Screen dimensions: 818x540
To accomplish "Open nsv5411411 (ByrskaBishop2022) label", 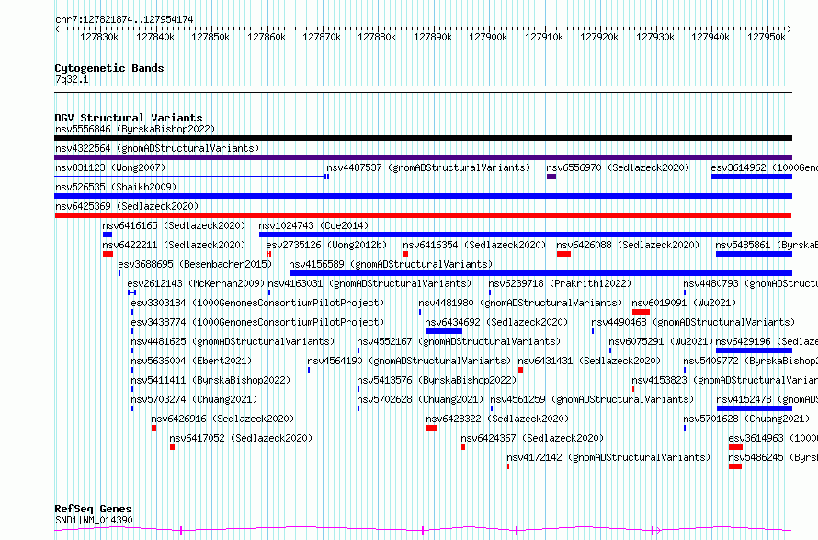I will pos(210,380).
